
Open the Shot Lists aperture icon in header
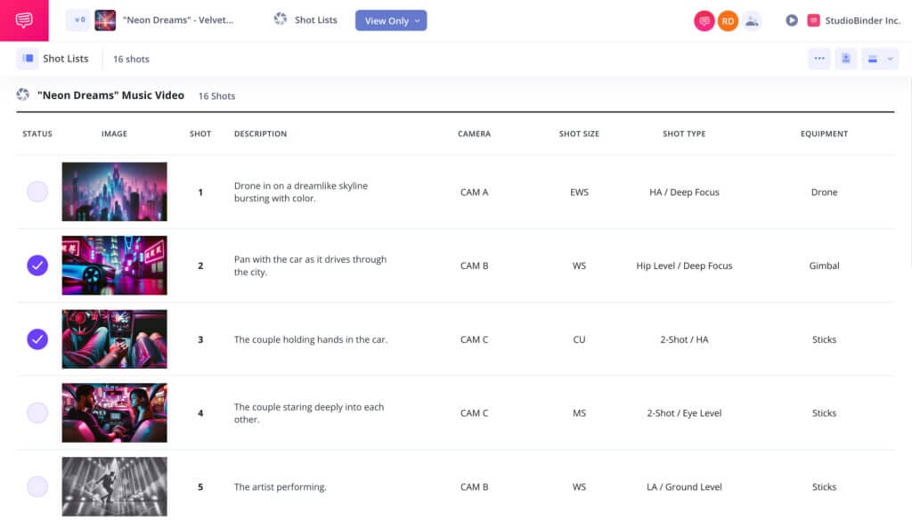282,20
